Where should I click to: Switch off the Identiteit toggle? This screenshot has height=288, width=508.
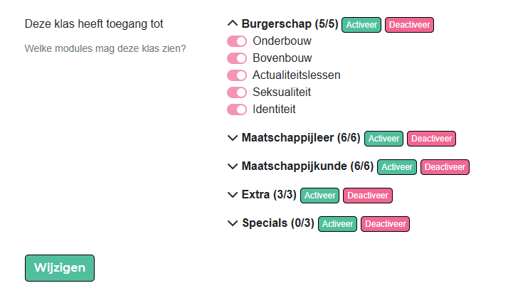coord(237,110)
